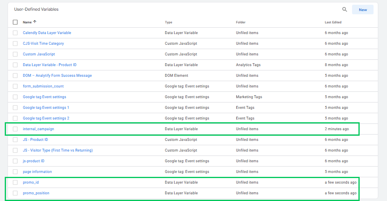
Task: Sort by the Folder column header
Action: [x=241, y=22]
